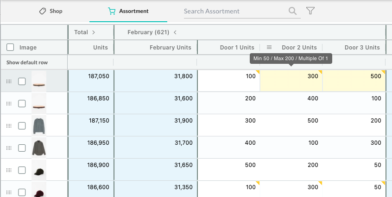Image resolution: width=392 pixels, height=197 pixels.
Task: Click Show default row
Action: pos(27,62)
